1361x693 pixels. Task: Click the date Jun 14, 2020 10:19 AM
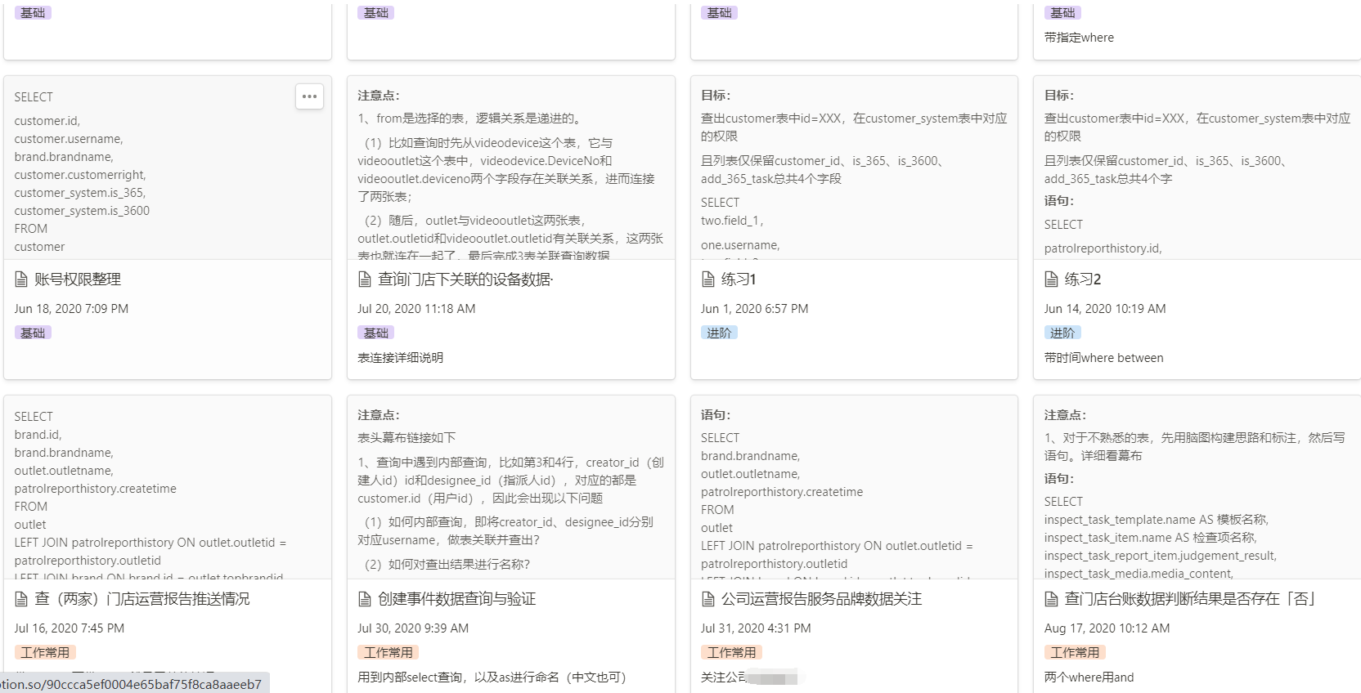click(1105, 309)
